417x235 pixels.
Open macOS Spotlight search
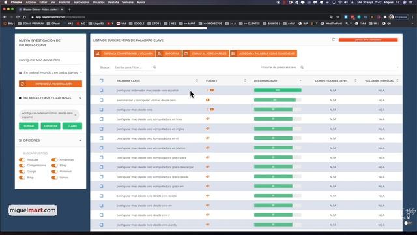click(398, 2)
